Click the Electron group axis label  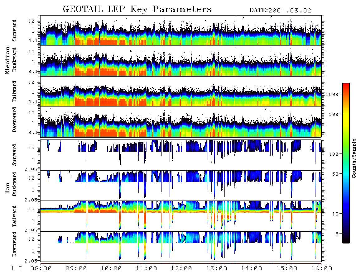point(7,60)
